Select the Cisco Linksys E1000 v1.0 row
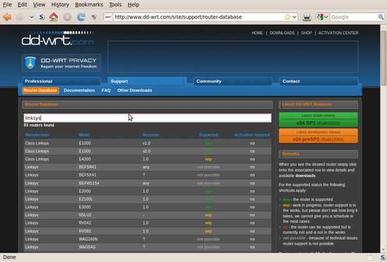387x262 pixels. coord(147,143)
